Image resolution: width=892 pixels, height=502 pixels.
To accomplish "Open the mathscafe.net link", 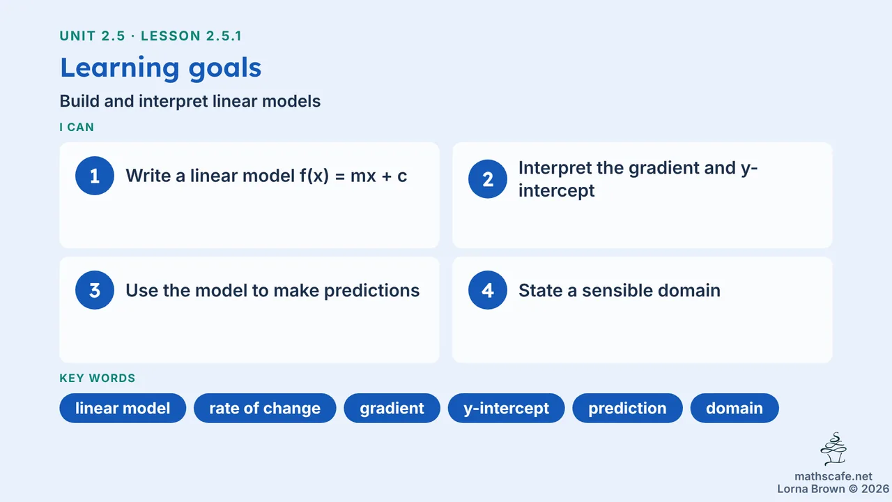I will tap(833, 476).
